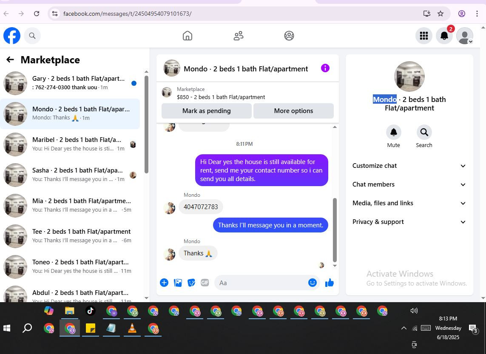Expand Privacy & support section
Viewport: 486px width, 354px height.
[409, 222]
